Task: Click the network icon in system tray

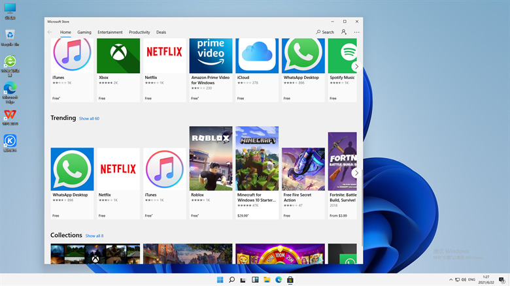Action: click(x=457, y=280)
